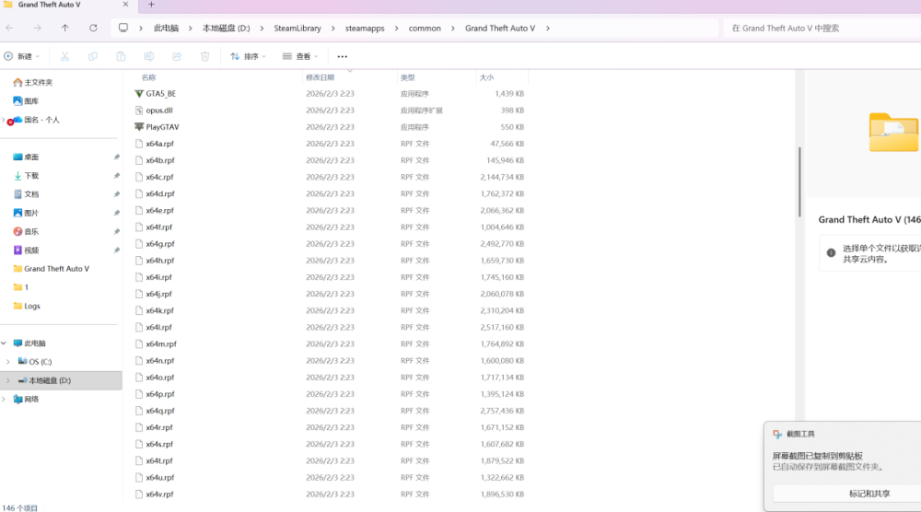This screenshot has width=921, height=512.
Task: Click the Refresh icon in navigation bar
Action: (x=93, y=28)
